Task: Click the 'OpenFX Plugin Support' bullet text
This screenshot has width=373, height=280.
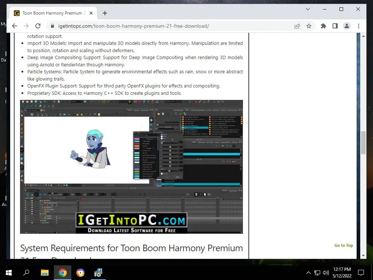Action: coord(124,86)
